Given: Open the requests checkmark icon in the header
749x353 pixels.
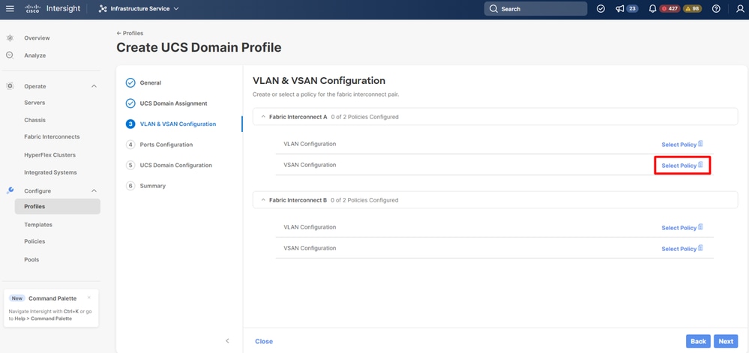Looking at the screenshot, I should click(601, 8).
